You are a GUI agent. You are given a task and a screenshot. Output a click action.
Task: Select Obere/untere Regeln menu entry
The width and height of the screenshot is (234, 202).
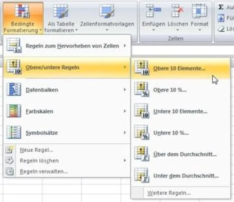(x=67, y=67)
